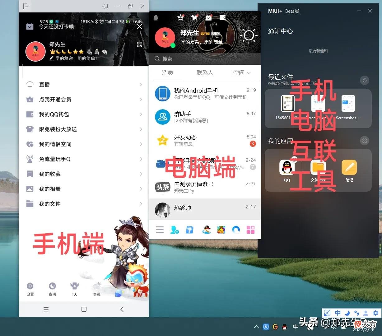Screen dimensions: 382x336
Task: Tap the phone recent-apps menu navigation button
Action: (46, 309)
